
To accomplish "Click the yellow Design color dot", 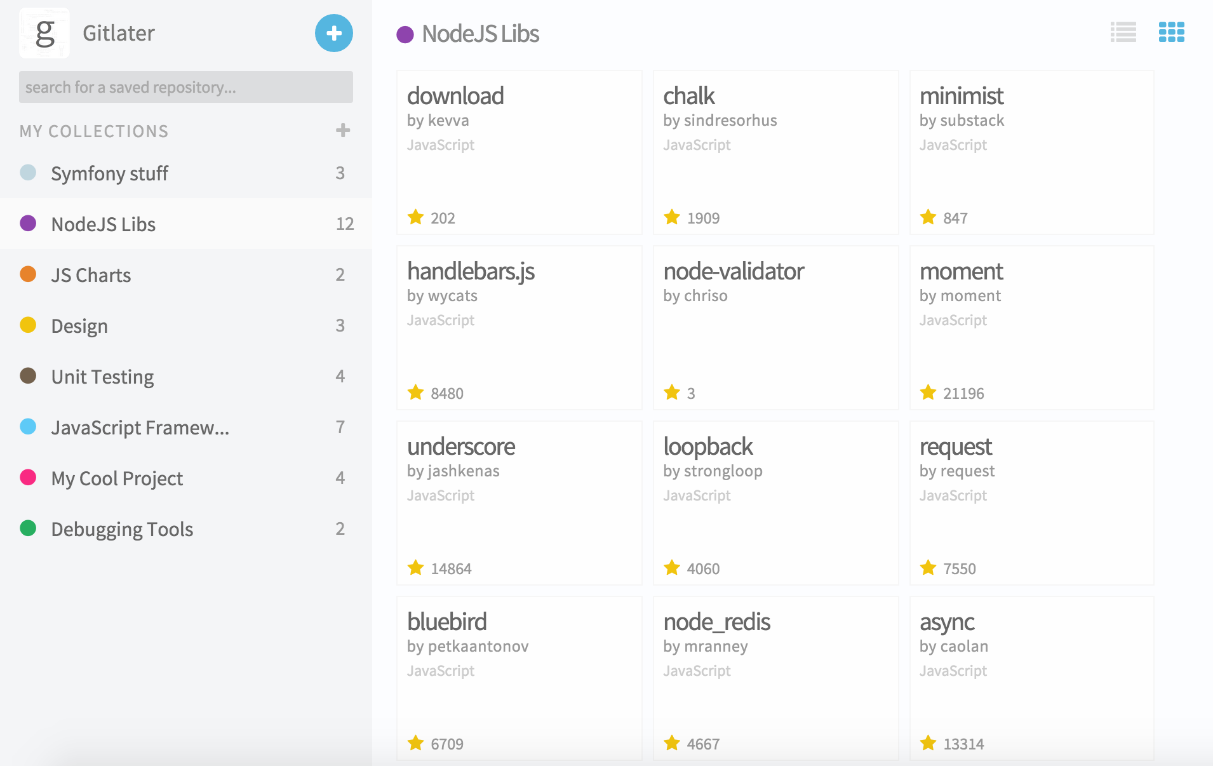I will pos(28,325).
